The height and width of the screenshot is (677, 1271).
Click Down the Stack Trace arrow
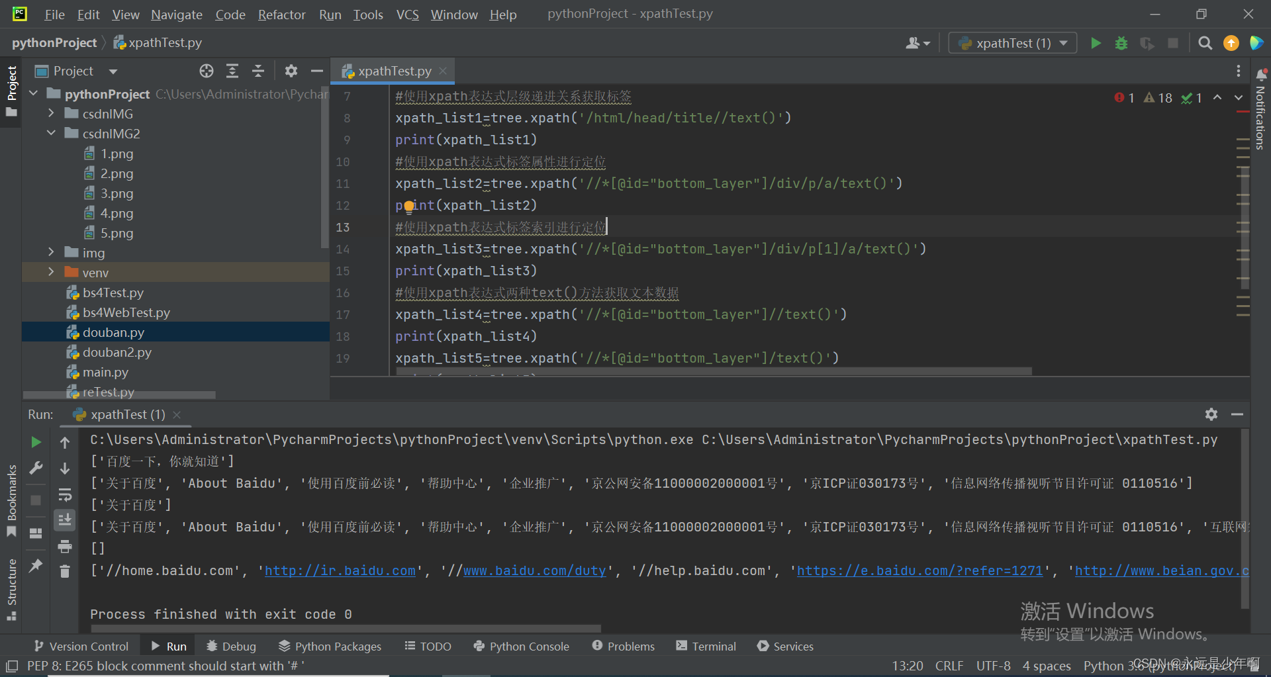(65, 469)
